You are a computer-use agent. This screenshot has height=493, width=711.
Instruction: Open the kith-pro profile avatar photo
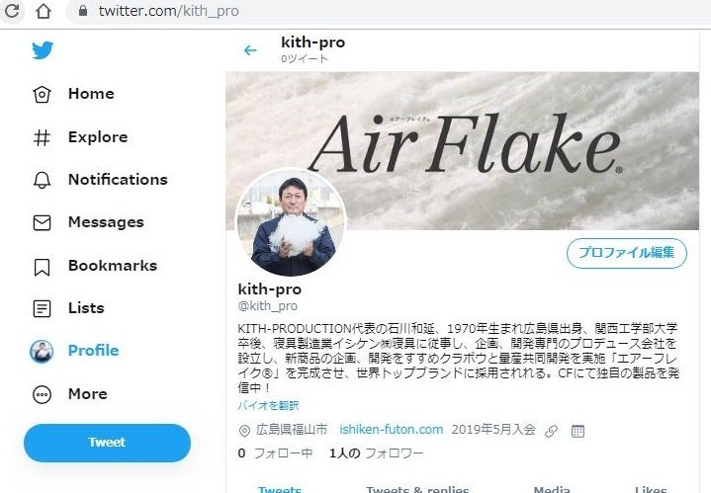click(291, 222)
